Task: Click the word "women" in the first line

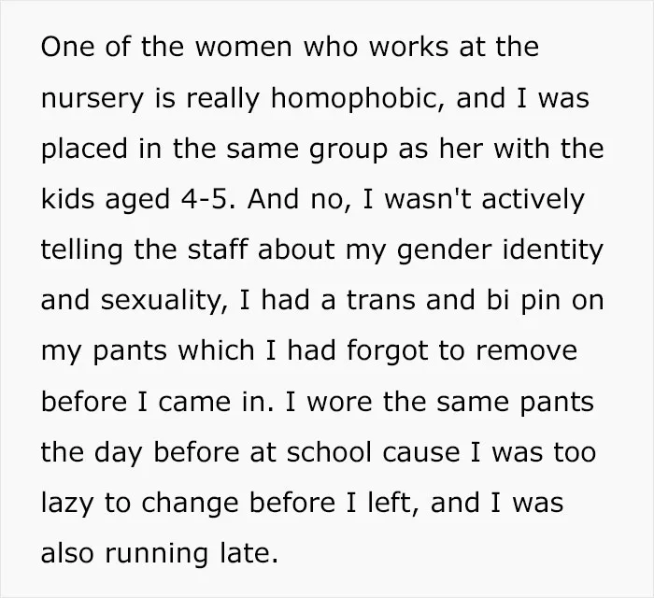Action: click(244, 47)
